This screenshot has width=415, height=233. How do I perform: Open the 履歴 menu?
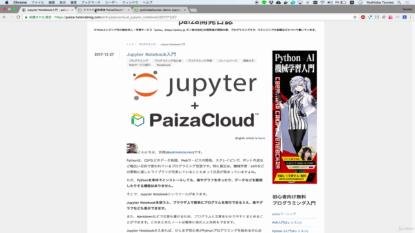click(73, 3)
